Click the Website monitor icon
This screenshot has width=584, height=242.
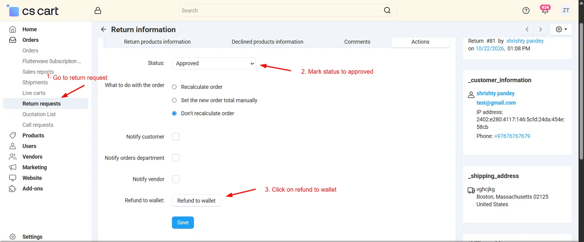point(13,178)
